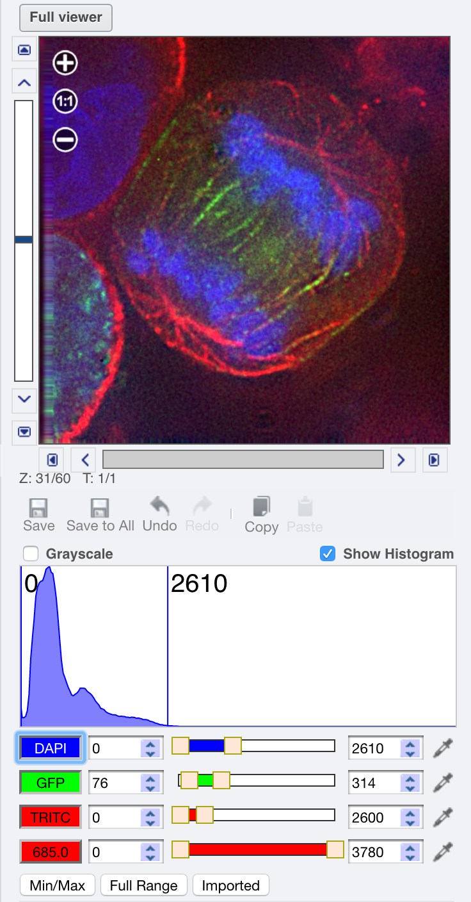Step to next timepoint
This screenshot has width=471, height=902.
(402, 459)
